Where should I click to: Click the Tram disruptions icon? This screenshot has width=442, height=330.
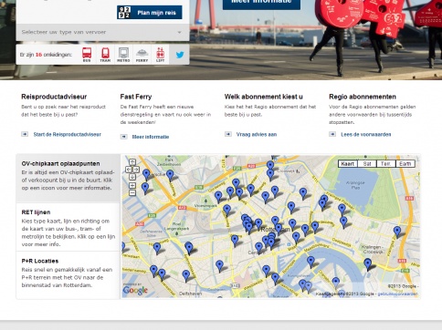point(105,55)
